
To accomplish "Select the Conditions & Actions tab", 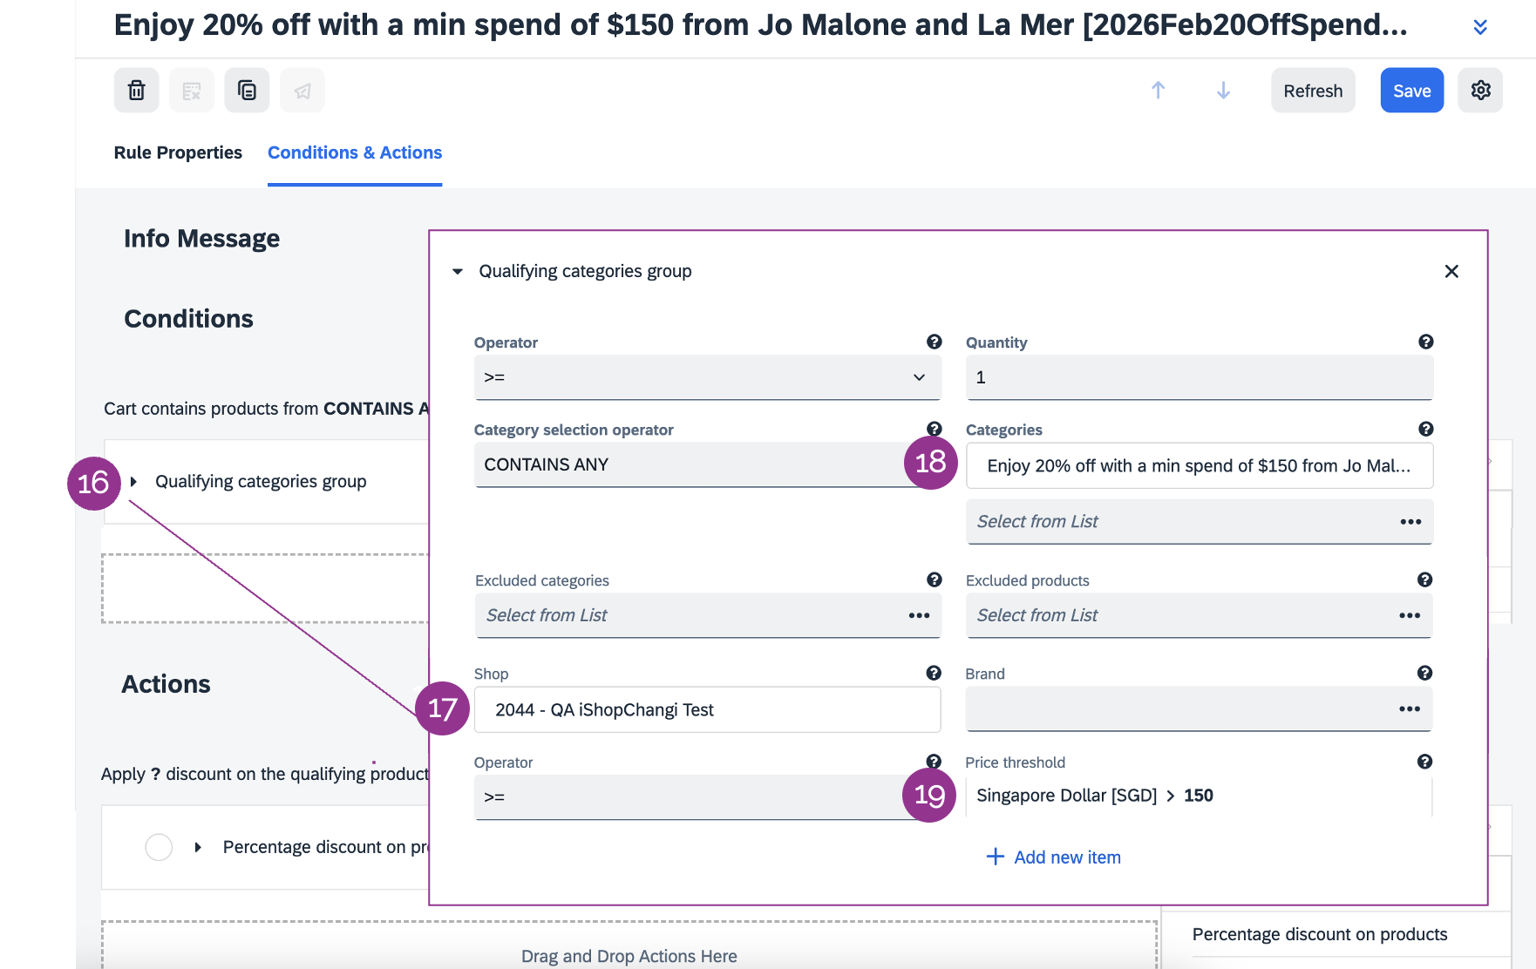I will [355, 152].
